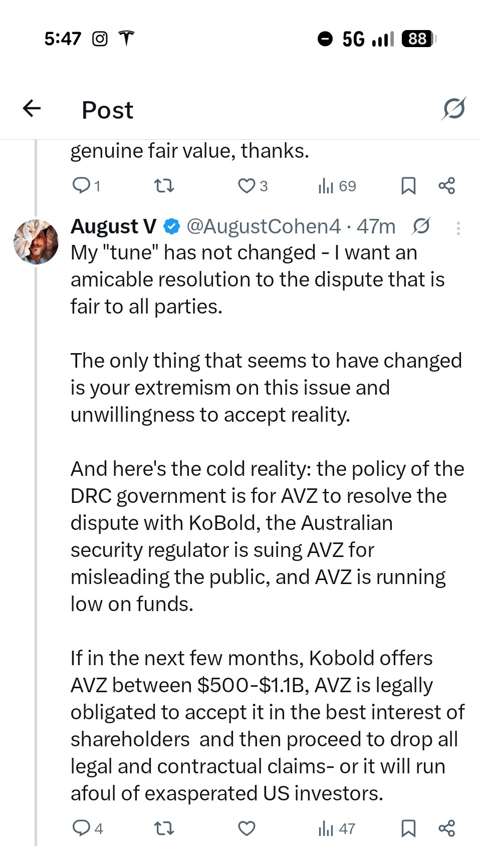Tap the Grok icon in the header
Viewport: 481px width, 846px height.
point(454,109)
